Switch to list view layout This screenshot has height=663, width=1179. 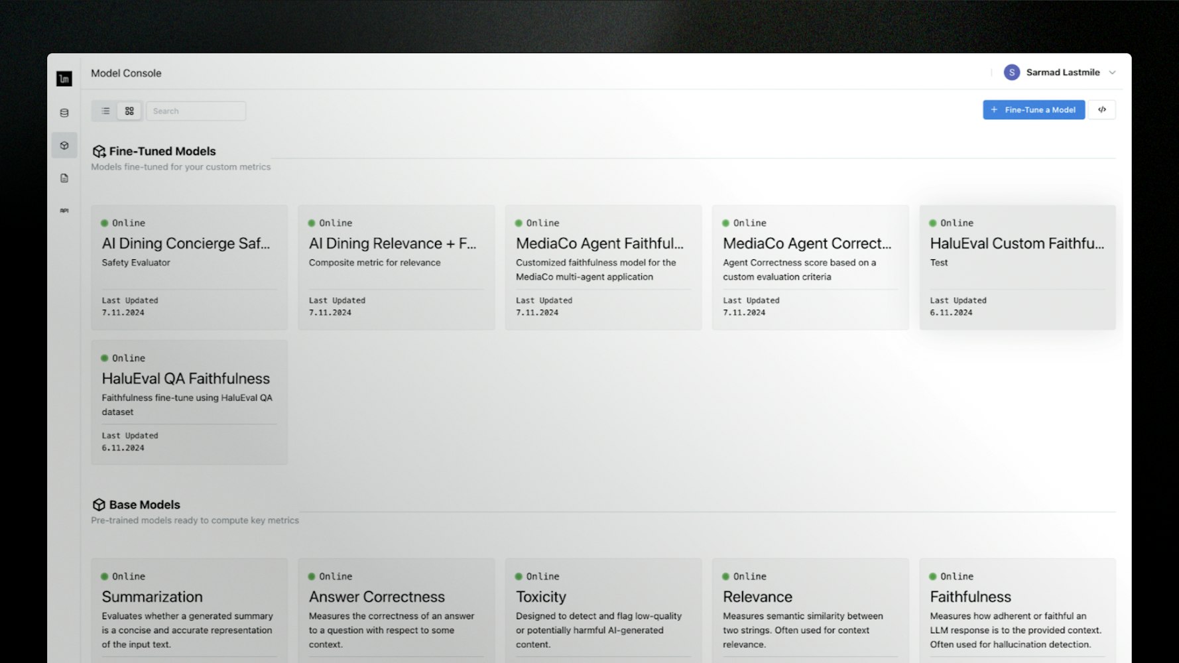[x=105, y=111]
